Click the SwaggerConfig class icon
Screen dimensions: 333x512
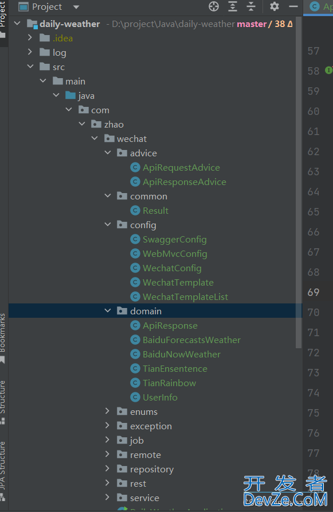pyautogui.click(x=135, y=240)
